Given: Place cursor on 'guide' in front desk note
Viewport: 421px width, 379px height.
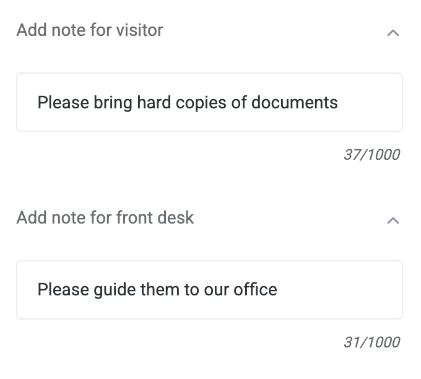Looking at the screenshot, I should pos(114,289).
